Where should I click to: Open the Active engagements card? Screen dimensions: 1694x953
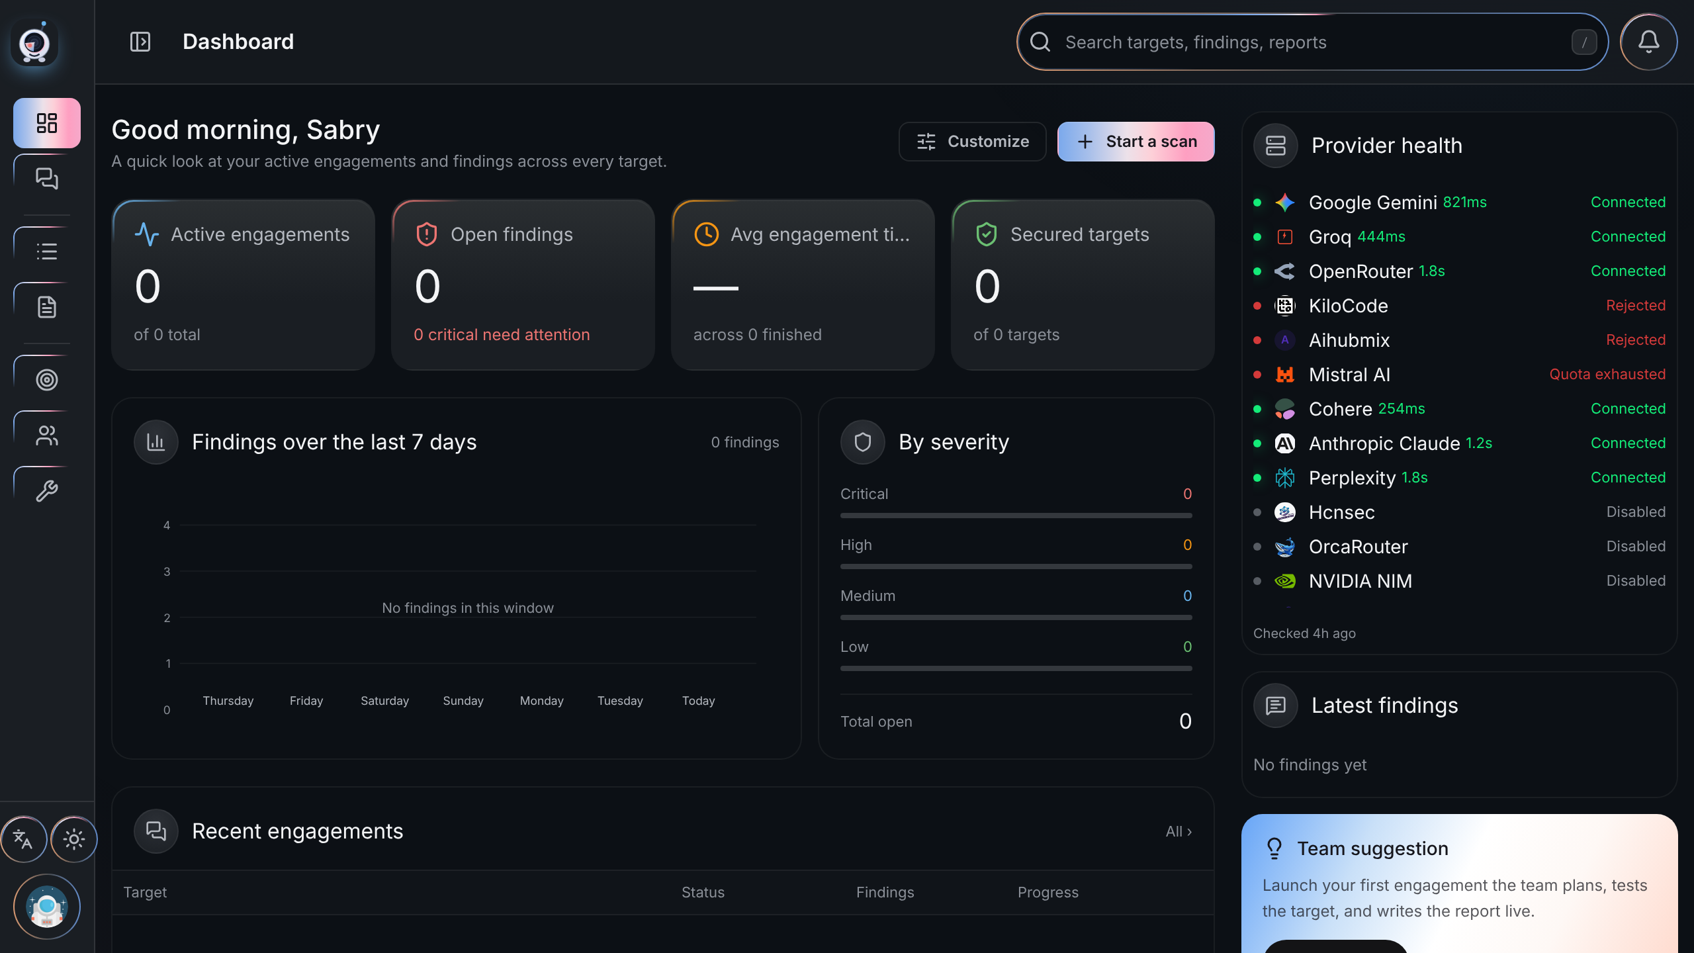click(244, 285)
